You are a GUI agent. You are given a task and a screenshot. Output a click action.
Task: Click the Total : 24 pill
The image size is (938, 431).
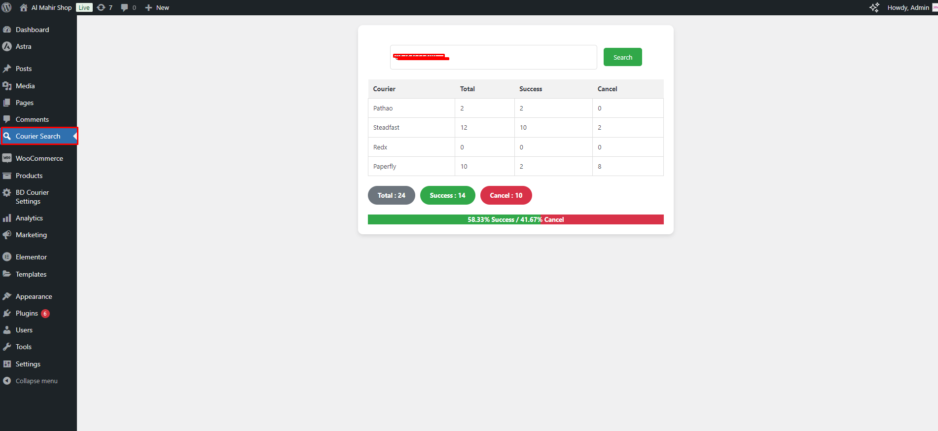pos(392,195)
